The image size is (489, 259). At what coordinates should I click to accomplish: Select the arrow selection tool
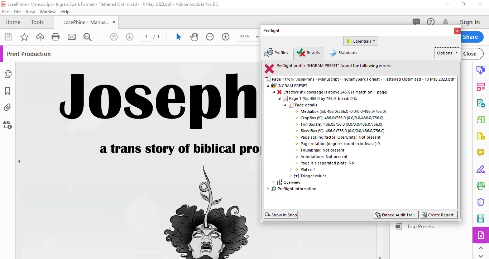(x=178, y=37)
